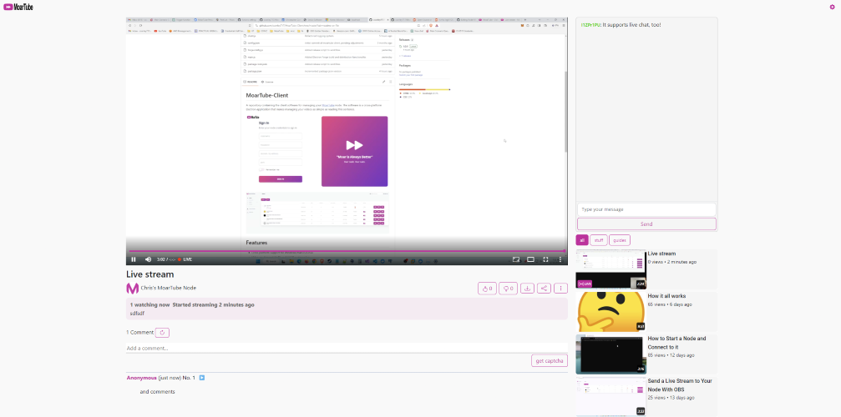Click the '1 Comment' count label

(x=139, y=333)
